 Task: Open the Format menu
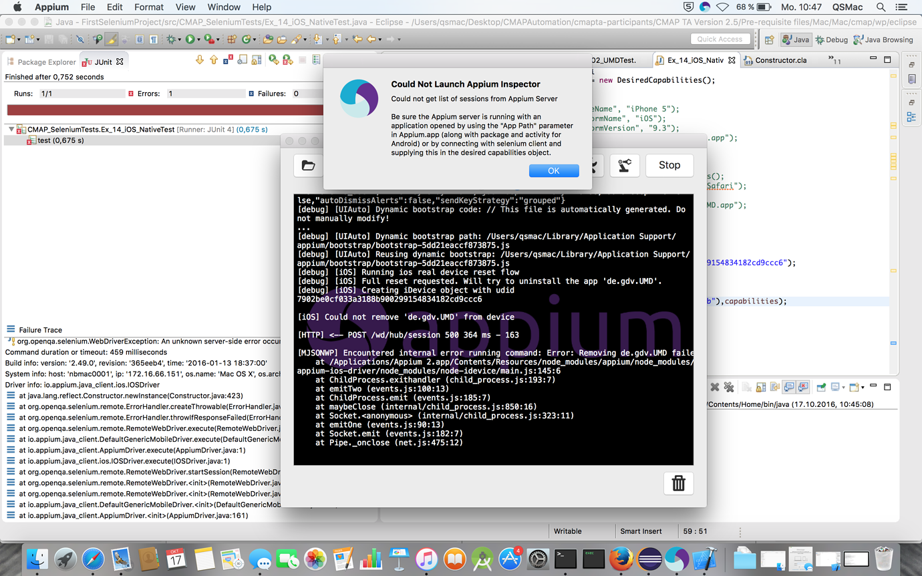click(x=149, y=7)
